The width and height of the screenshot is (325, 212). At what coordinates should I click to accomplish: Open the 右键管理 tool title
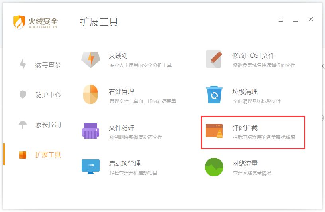(121, 92)
